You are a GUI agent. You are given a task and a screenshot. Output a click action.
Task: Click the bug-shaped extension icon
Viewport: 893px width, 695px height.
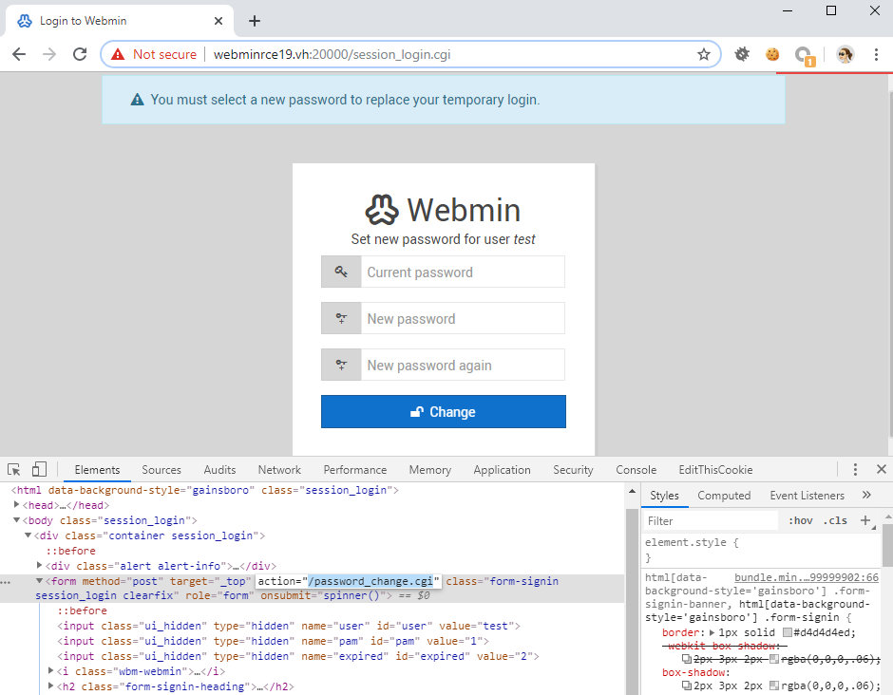[742, 54]
